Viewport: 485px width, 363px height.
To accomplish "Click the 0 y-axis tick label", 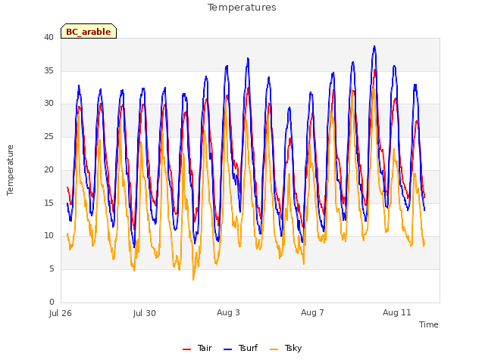I will pyautogui.click(x=52, y=302).
